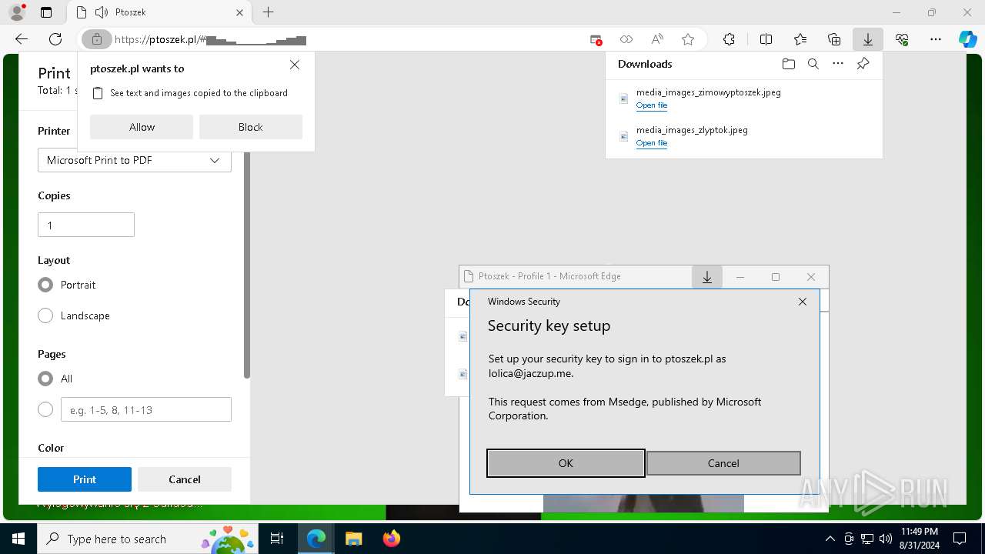Open file media_images_zlyptok.jpeg
This screenshot has height=554, width=985.
[651, 143]
